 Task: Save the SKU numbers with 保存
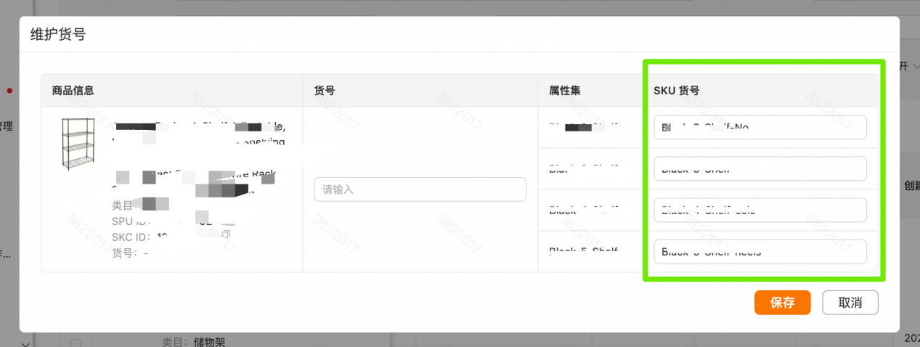pos(782,303)
